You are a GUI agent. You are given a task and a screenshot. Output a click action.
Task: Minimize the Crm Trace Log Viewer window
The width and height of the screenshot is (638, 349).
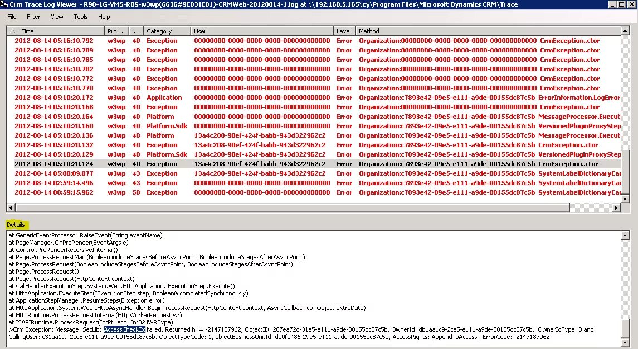tap(613, 4)
